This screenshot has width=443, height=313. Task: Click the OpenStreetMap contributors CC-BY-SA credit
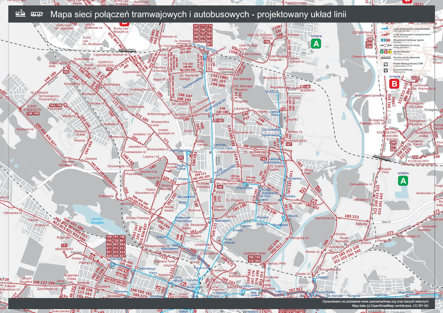390,306
